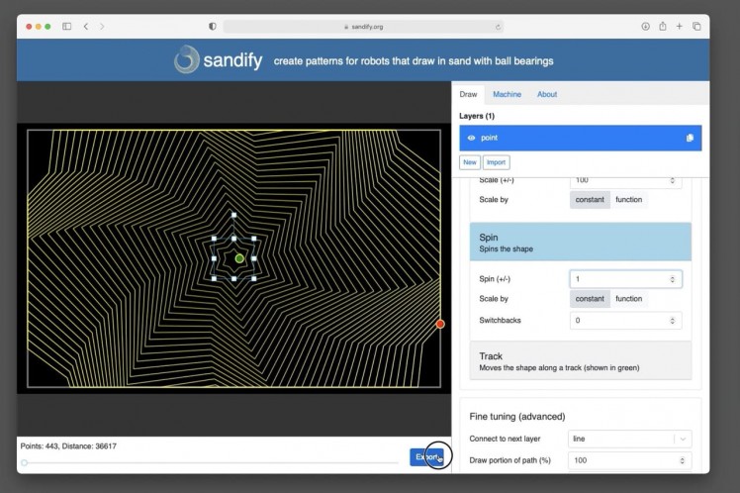
Task: Switch to the Draw tab
Action: coord(468,94)
